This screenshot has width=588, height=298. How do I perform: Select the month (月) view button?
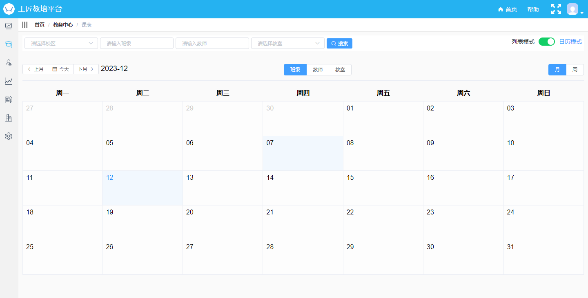557,70
